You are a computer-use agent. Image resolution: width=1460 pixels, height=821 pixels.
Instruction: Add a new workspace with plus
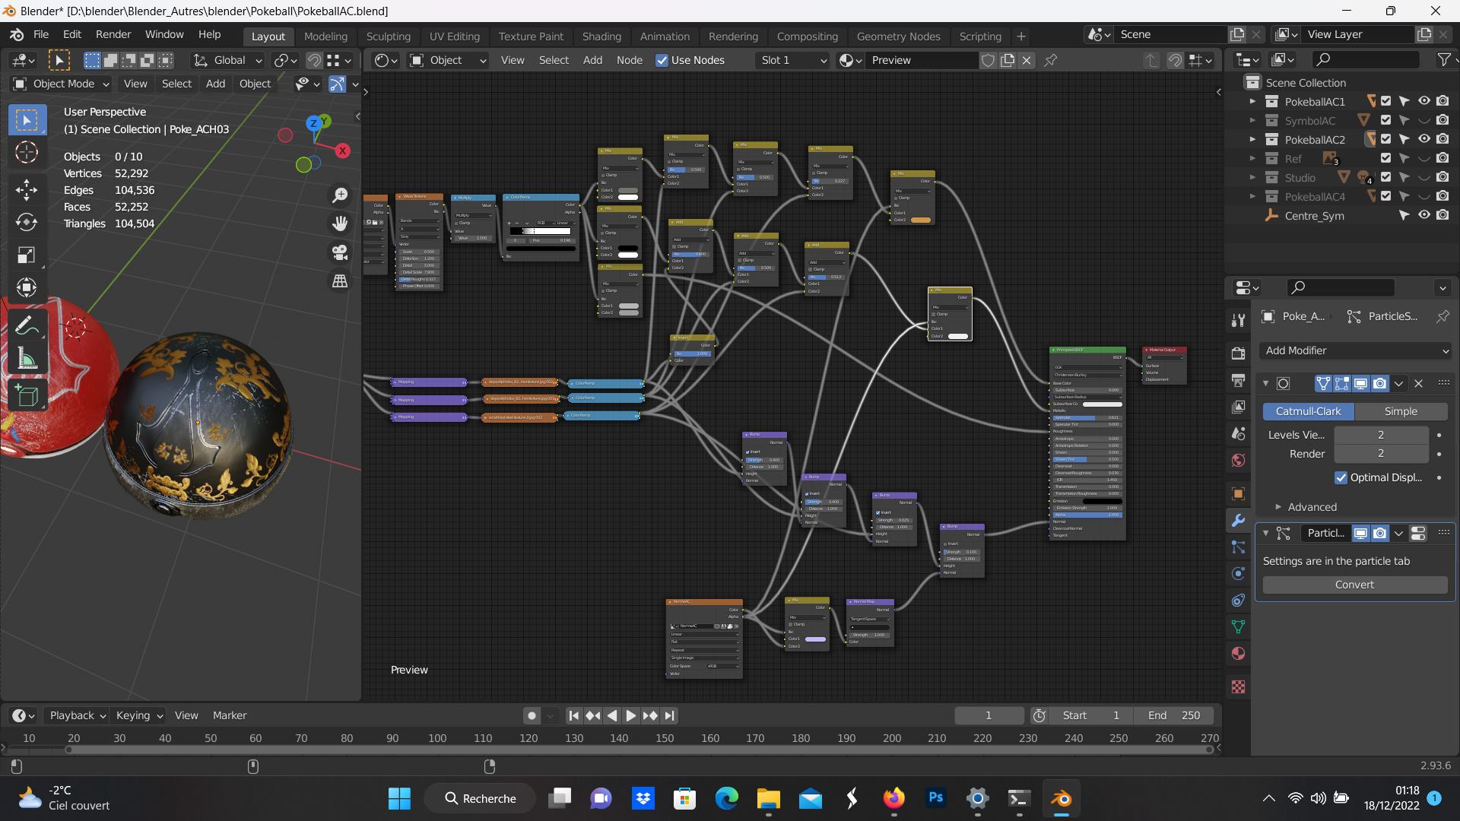1021,36
